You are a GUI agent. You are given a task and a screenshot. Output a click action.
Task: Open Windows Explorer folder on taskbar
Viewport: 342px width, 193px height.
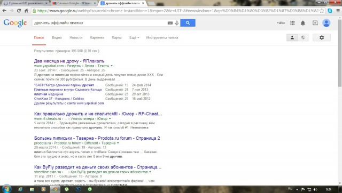click(x=32, y=189)
